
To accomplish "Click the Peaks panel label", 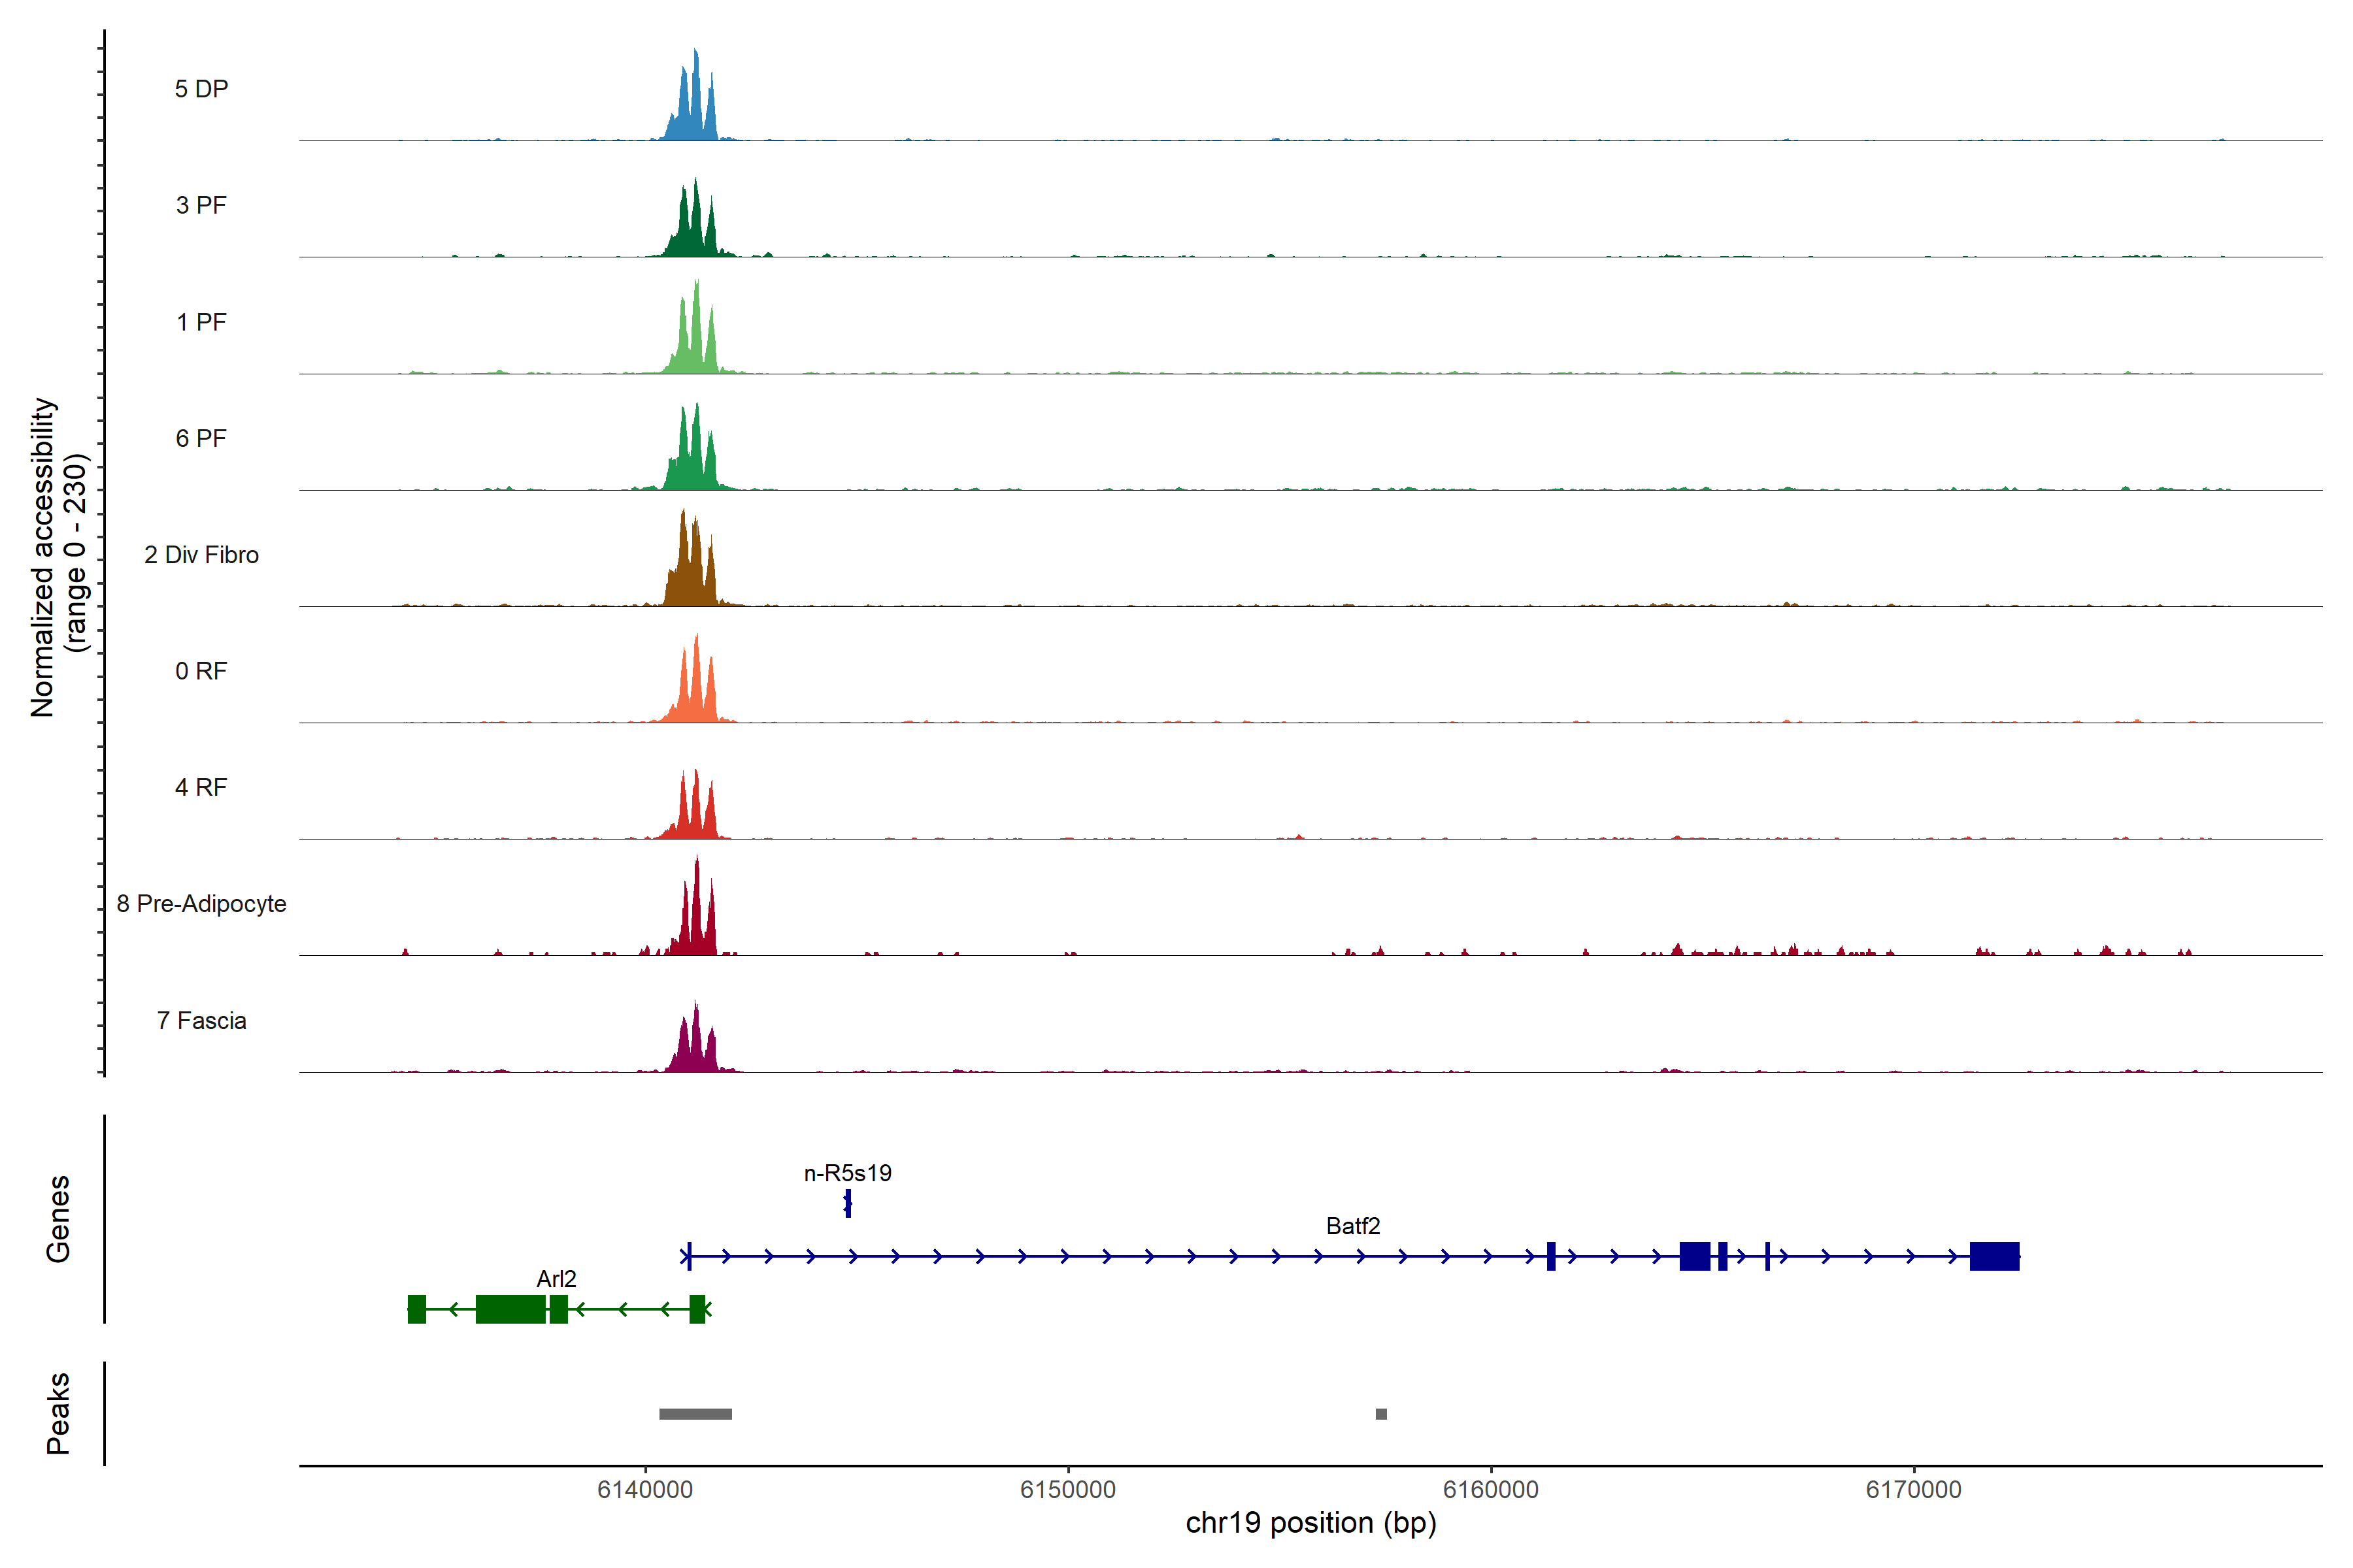I will tap(58, 1413).
